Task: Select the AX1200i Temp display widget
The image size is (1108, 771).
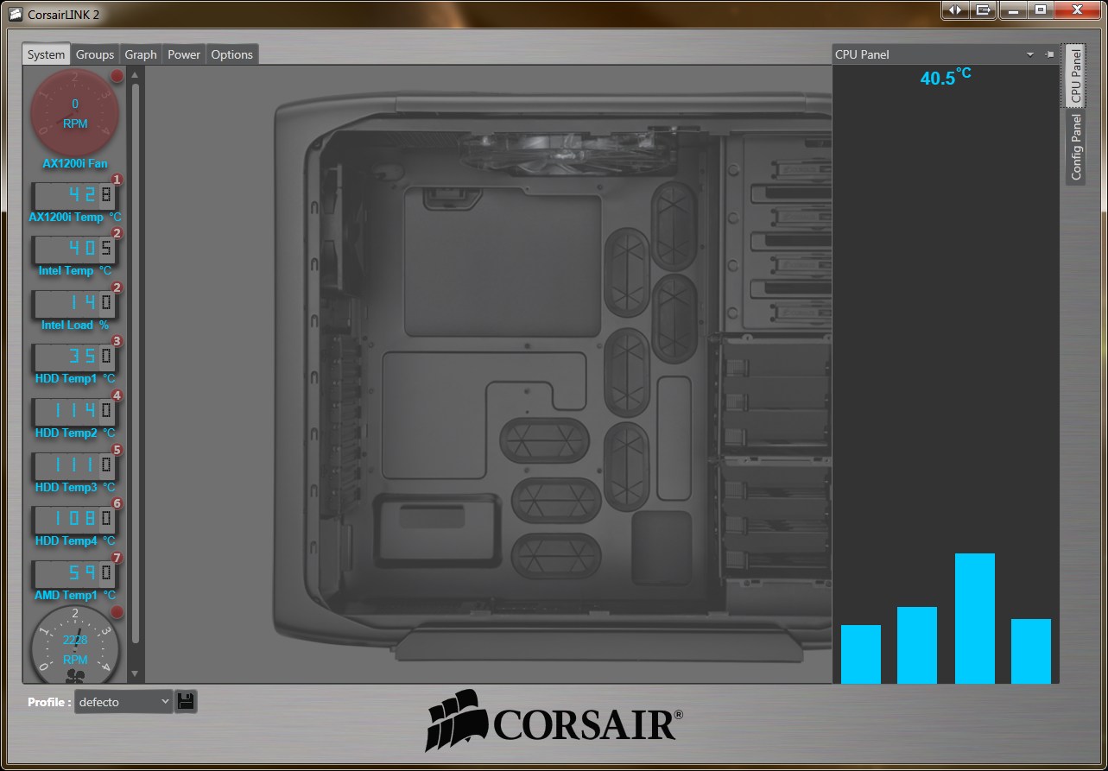Action: point(74,197)
